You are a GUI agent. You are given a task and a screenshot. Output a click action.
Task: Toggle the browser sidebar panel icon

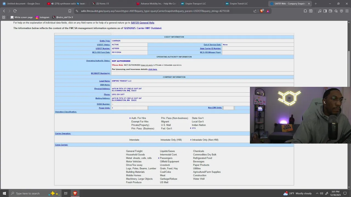tap(325, 11)
